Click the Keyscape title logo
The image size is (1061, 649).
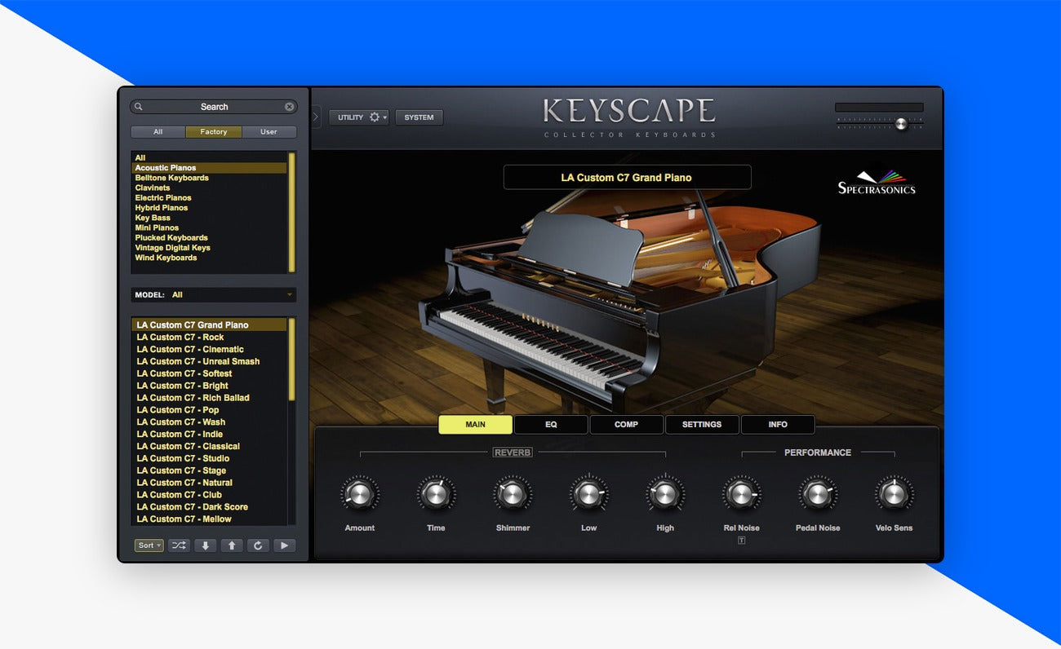pyautogui.click(x=629, y=111)
